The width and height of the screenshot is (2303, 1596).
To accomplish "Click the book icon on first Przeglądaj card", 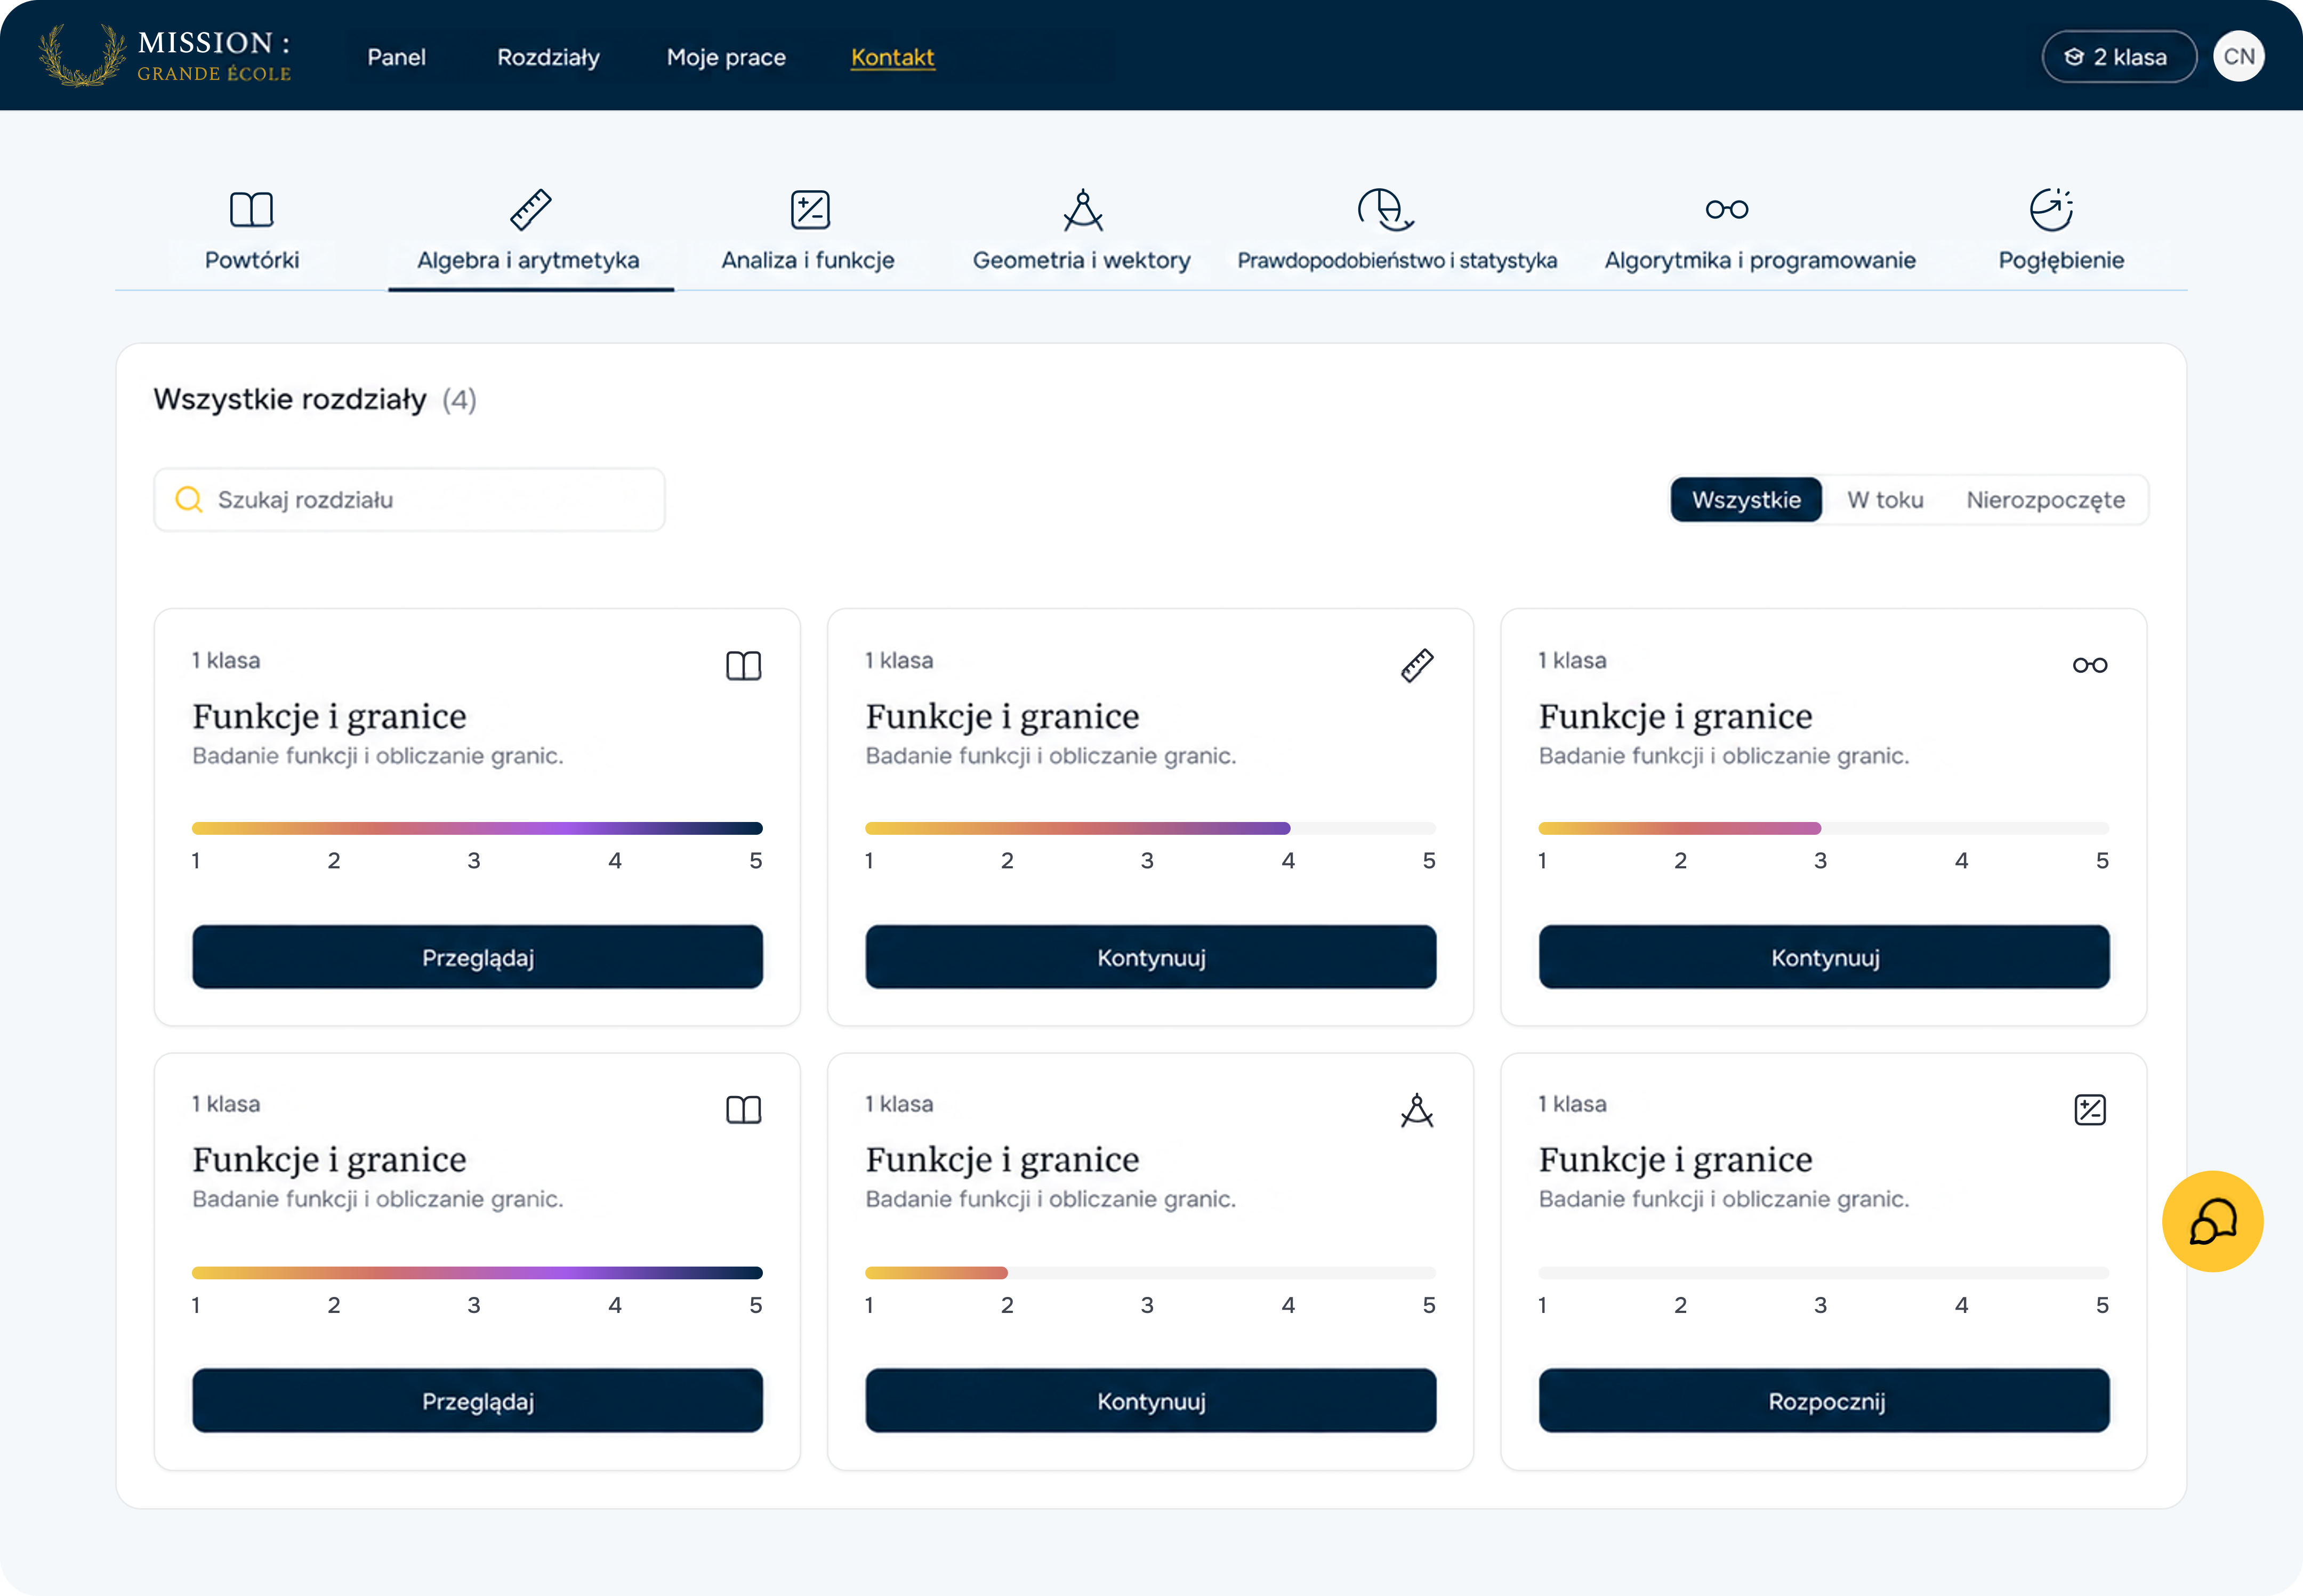I will (x=744, y=665).
